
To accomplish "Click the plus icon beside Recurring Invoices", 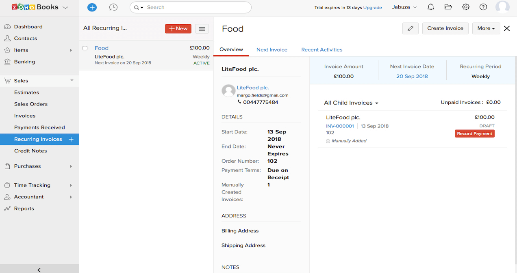I will 71,139.
